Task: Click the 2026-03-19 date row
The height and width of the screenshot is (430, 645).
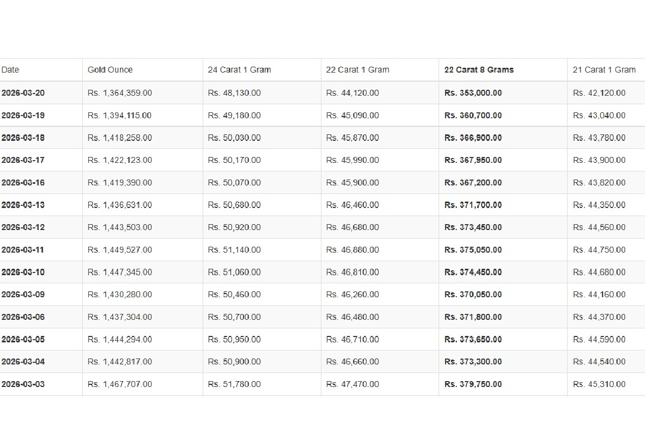Action: [x=23, y=116]
